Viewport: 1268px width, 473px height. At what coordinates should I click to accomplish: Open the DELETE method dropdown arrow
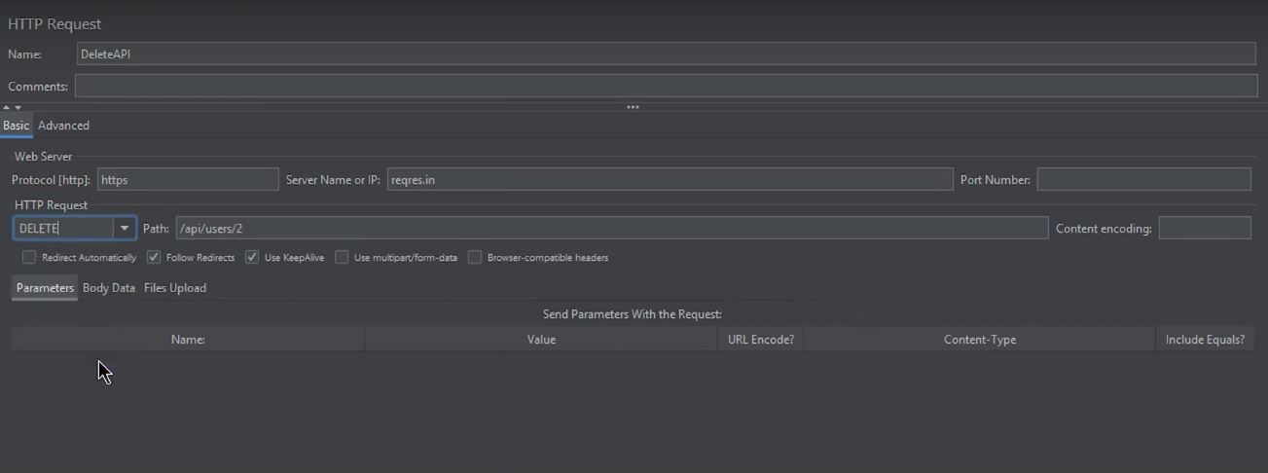125,229
